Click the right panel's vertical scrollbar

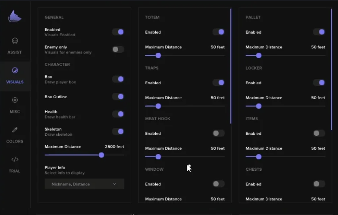pos(332,70)
